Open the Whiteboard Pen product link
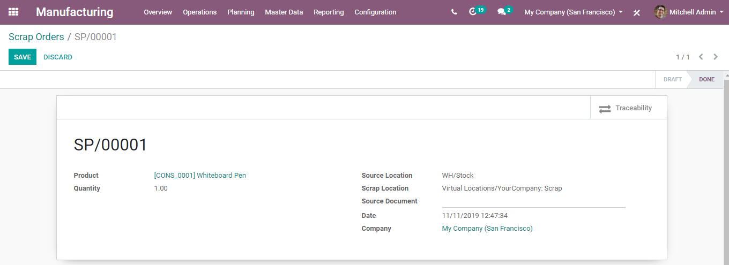Screen dimensions: 729x265 click(x=200, y=175)
